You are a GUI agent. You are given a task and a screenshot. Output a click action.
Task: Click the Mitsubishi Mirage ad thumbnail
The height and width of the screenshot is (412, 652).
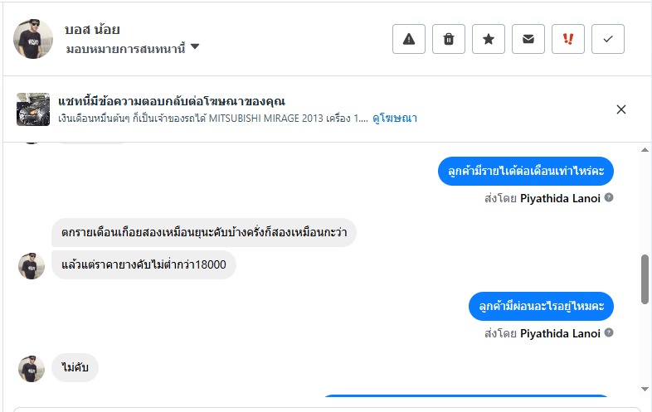[33, 109]
